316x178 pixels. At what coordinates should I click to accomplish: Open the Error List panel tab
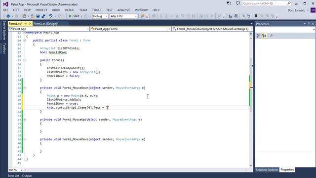tap(13, 176)
